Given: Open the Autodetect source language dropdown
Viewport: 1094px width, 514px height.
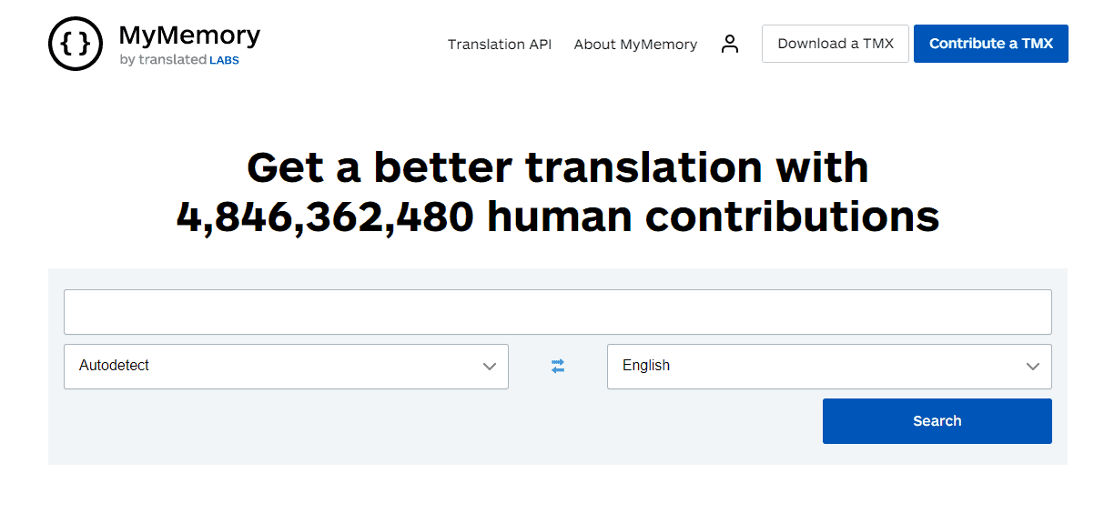Looking at the screenshot, I should click(x=273, y=366).
